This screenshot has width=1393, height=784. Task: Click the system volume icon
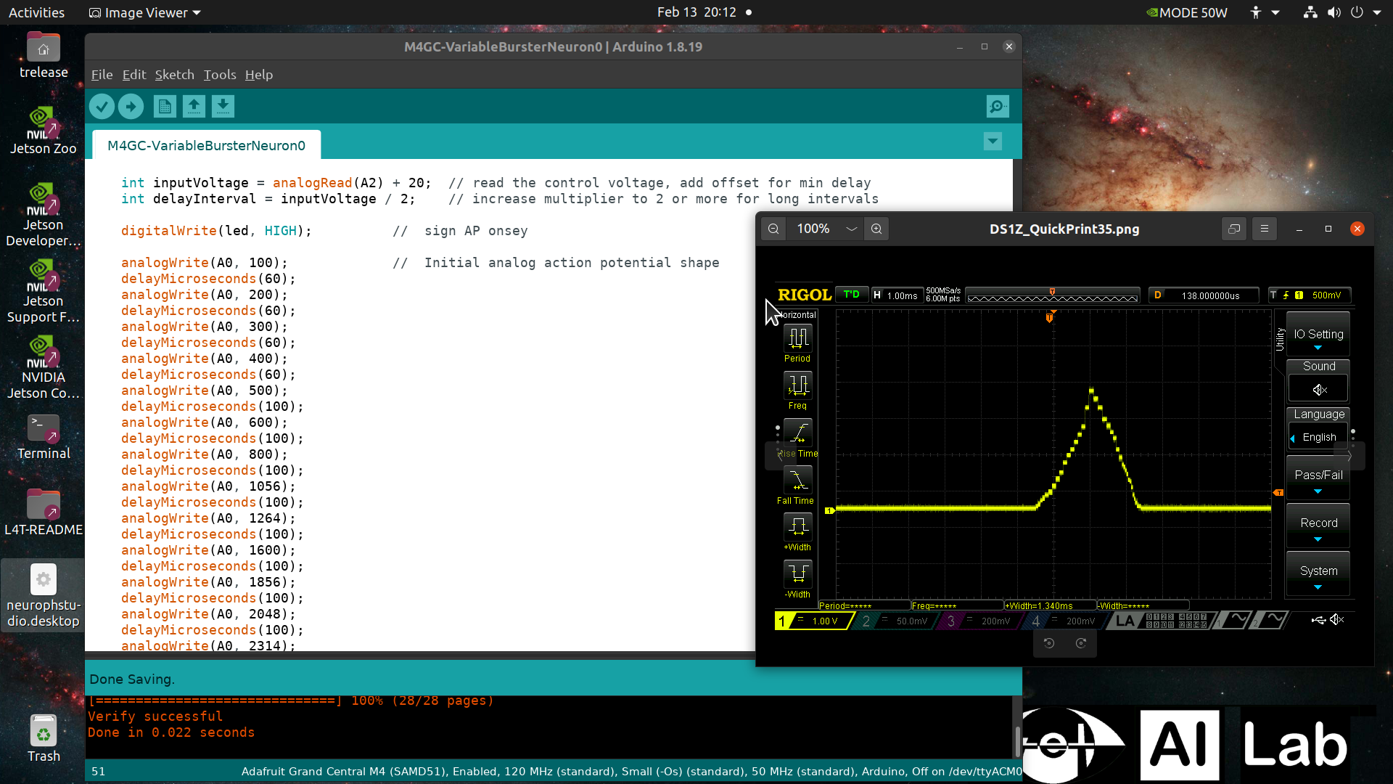click(x=1334, y=12)
